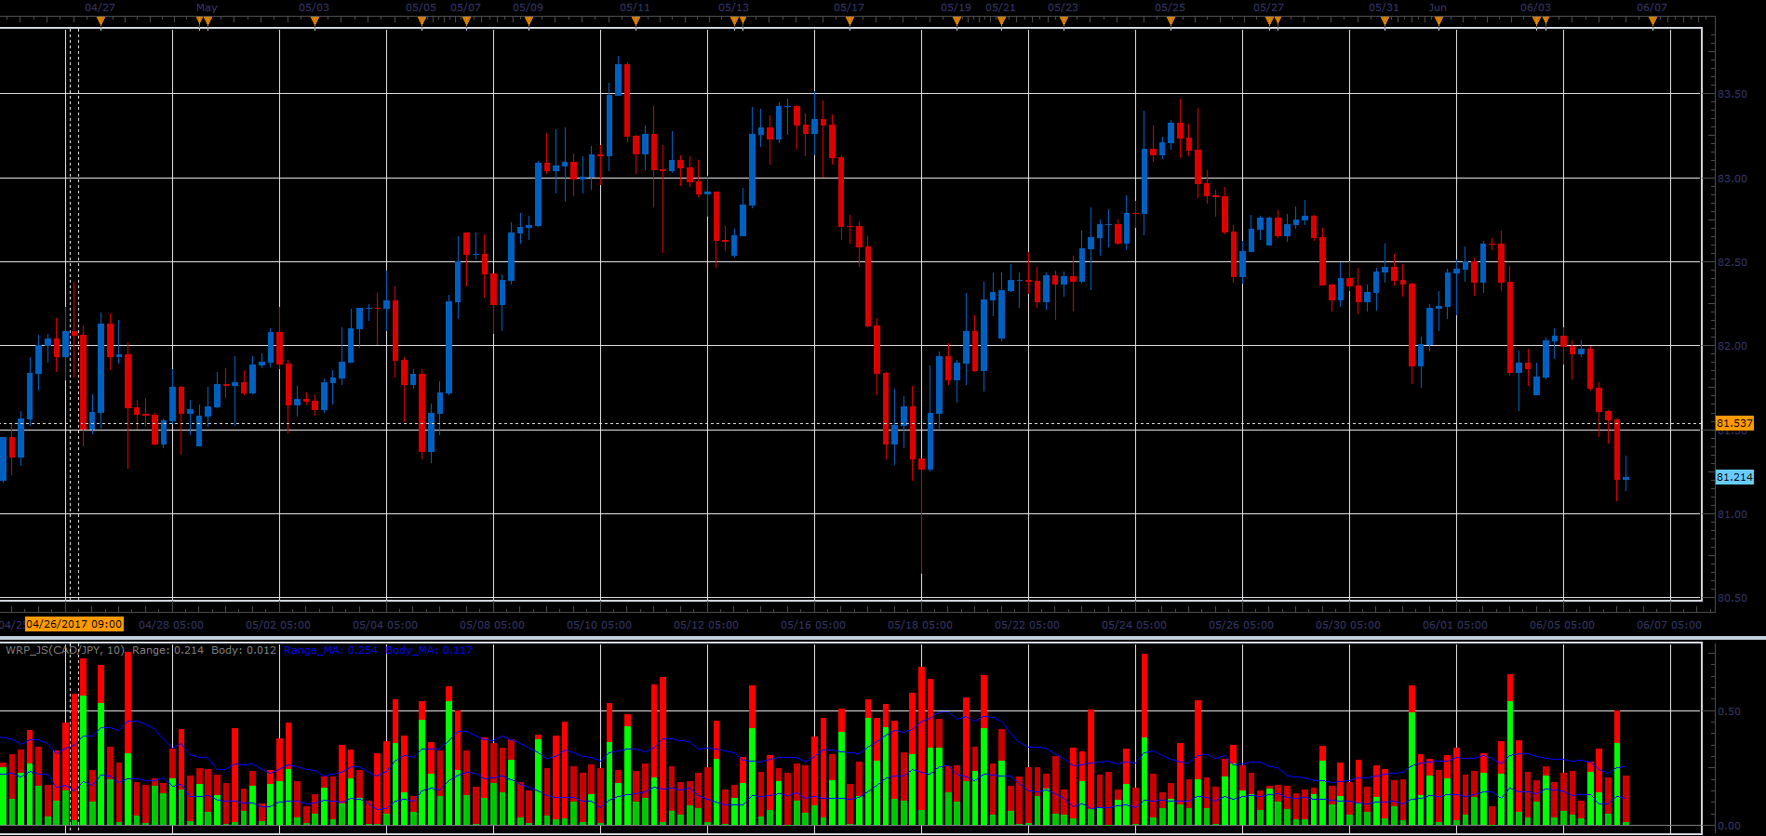Click the '05/12 05:00' time axis label
Screen dimensions: 1766x836
click(706, 625)
